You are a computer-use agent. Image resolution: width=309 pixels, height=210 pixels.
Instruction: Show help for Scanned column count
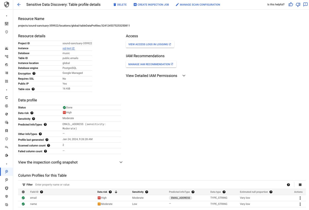click(48, 146)
